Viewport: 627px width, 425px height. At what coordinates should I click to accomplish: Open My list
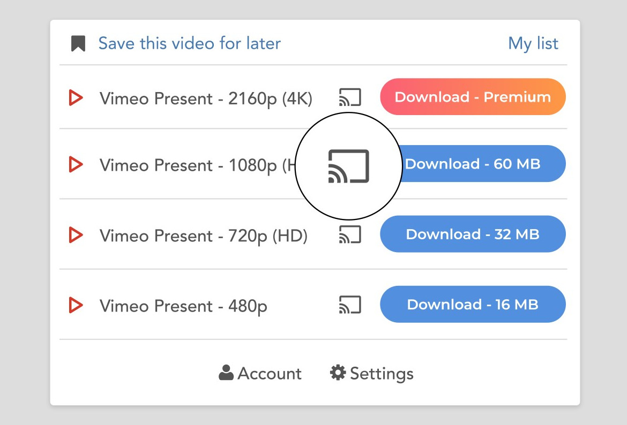(x=533, y=43)
